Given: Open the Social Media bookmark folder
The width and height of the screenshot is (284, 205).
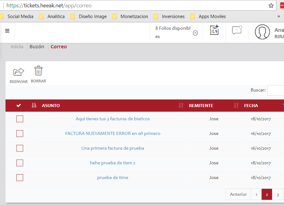Looking at the screenshot, I should point(17,17).
